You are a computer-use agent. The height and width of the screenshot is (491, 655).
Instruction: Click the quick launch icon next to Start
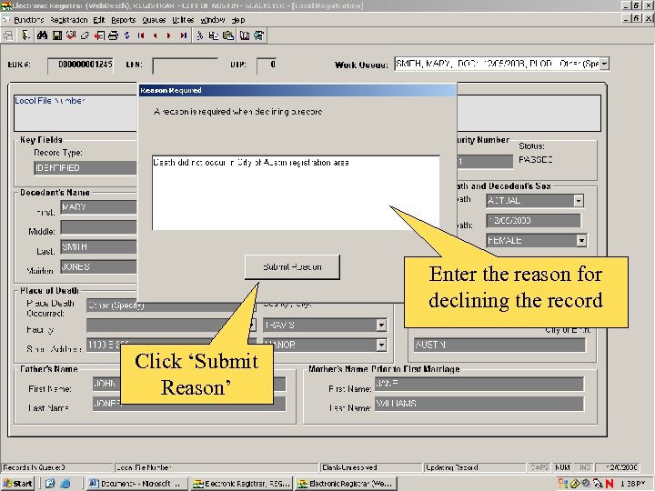pyautogui.click(x=50, y=484)
